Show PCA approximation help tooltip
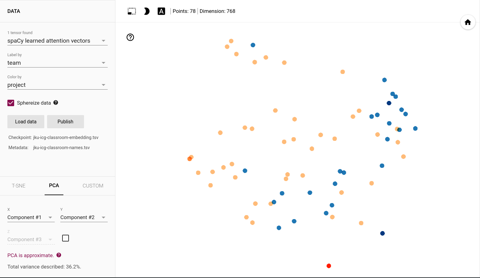 tap(59, 255)
